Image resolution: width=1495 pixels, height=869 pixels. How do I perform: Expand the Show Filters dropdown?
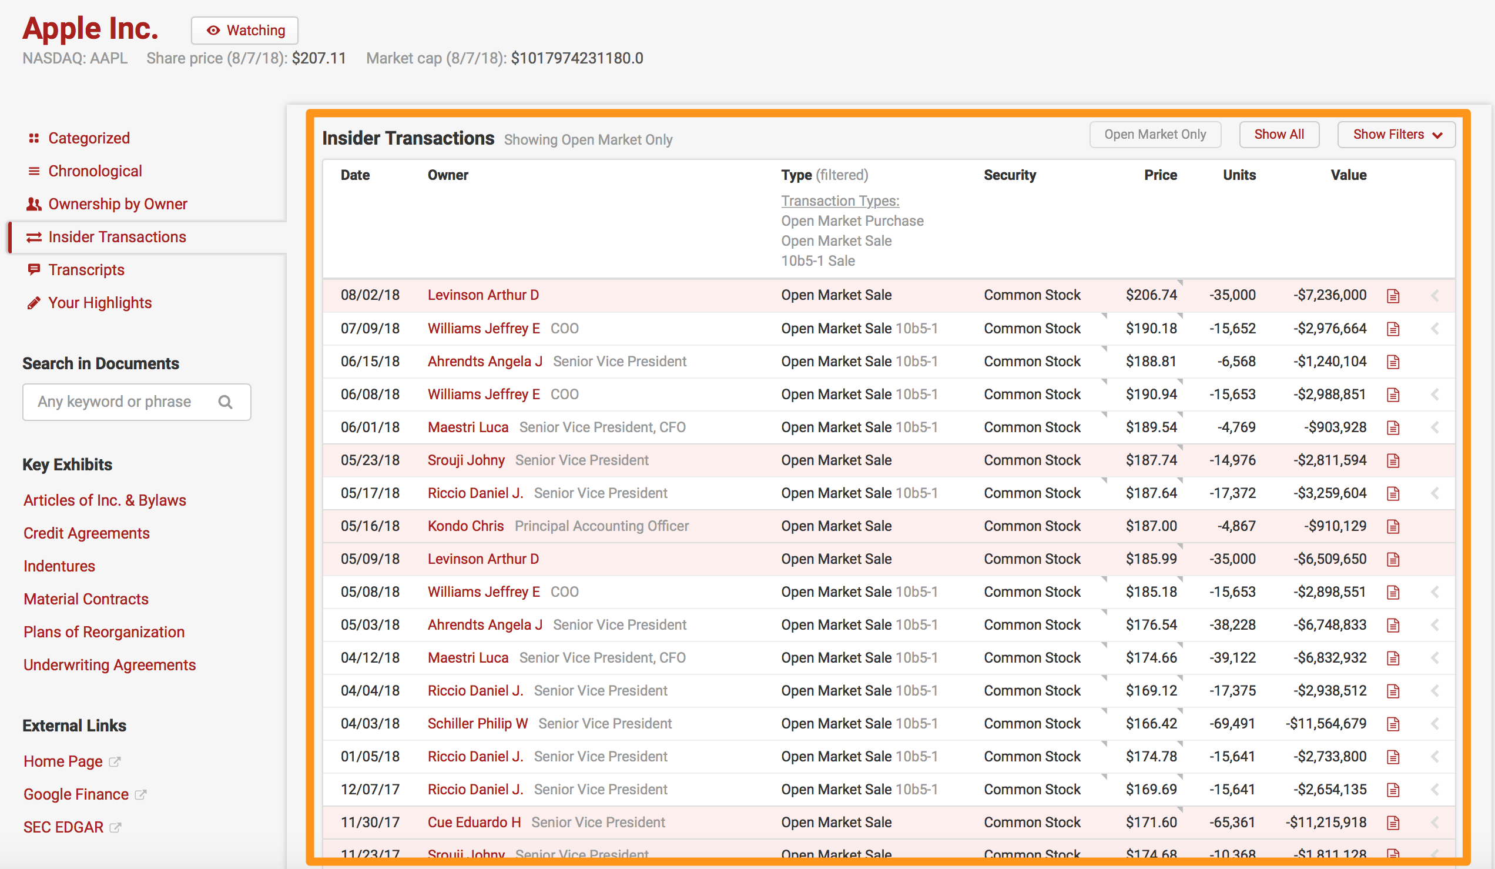coord(1396,135)
